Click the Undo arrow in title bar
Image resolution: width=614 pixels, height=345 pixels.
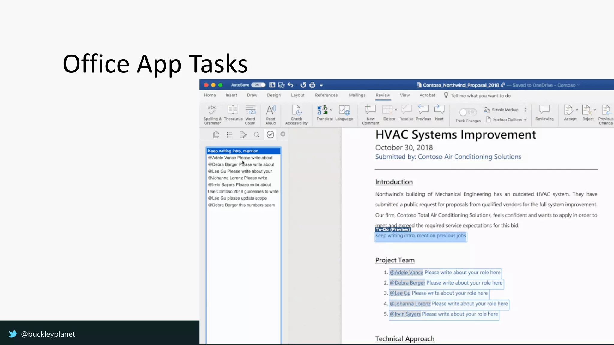point(290,85)
